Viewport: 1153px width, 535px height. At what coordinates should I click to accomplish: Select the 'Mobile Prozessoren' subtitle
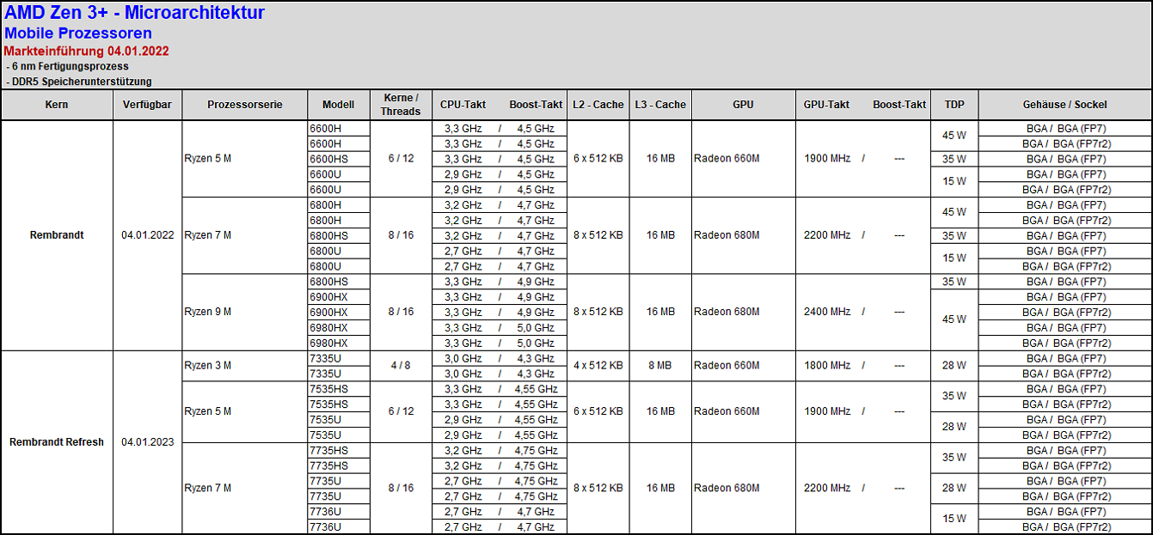78,33
